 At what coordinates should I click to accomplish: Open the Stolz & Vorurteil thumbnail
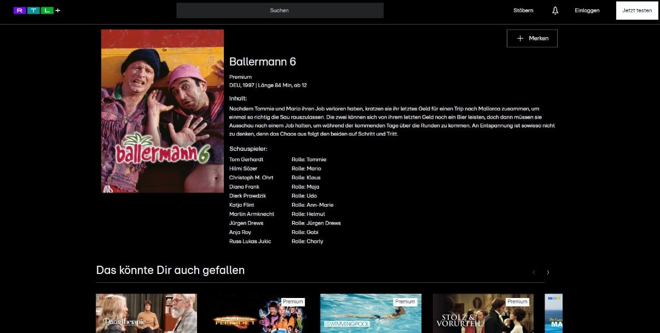click(x=483, y=313)
